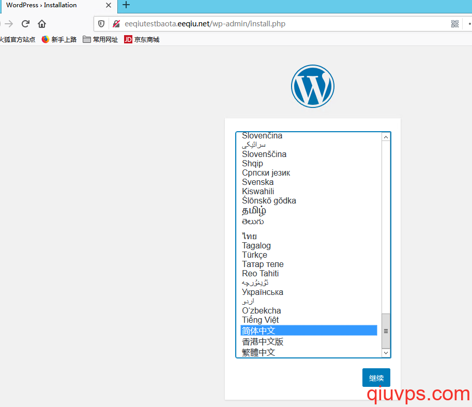Select سرائیکی language option
The width and height of the screenshot is (472, 407).
(309, 145)
